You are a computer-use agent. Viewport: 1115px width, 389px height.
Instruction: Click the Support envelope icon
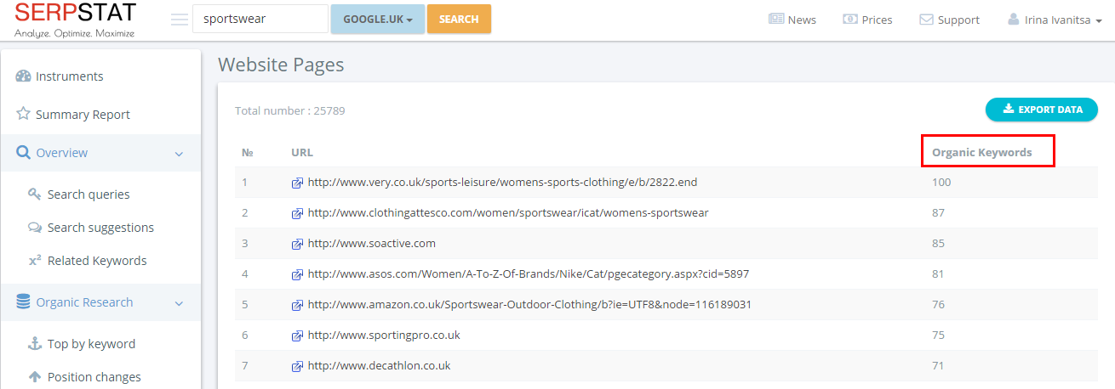[926, 20]
